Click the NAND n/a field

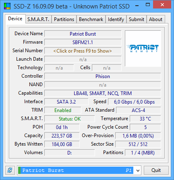coord(103,85)
